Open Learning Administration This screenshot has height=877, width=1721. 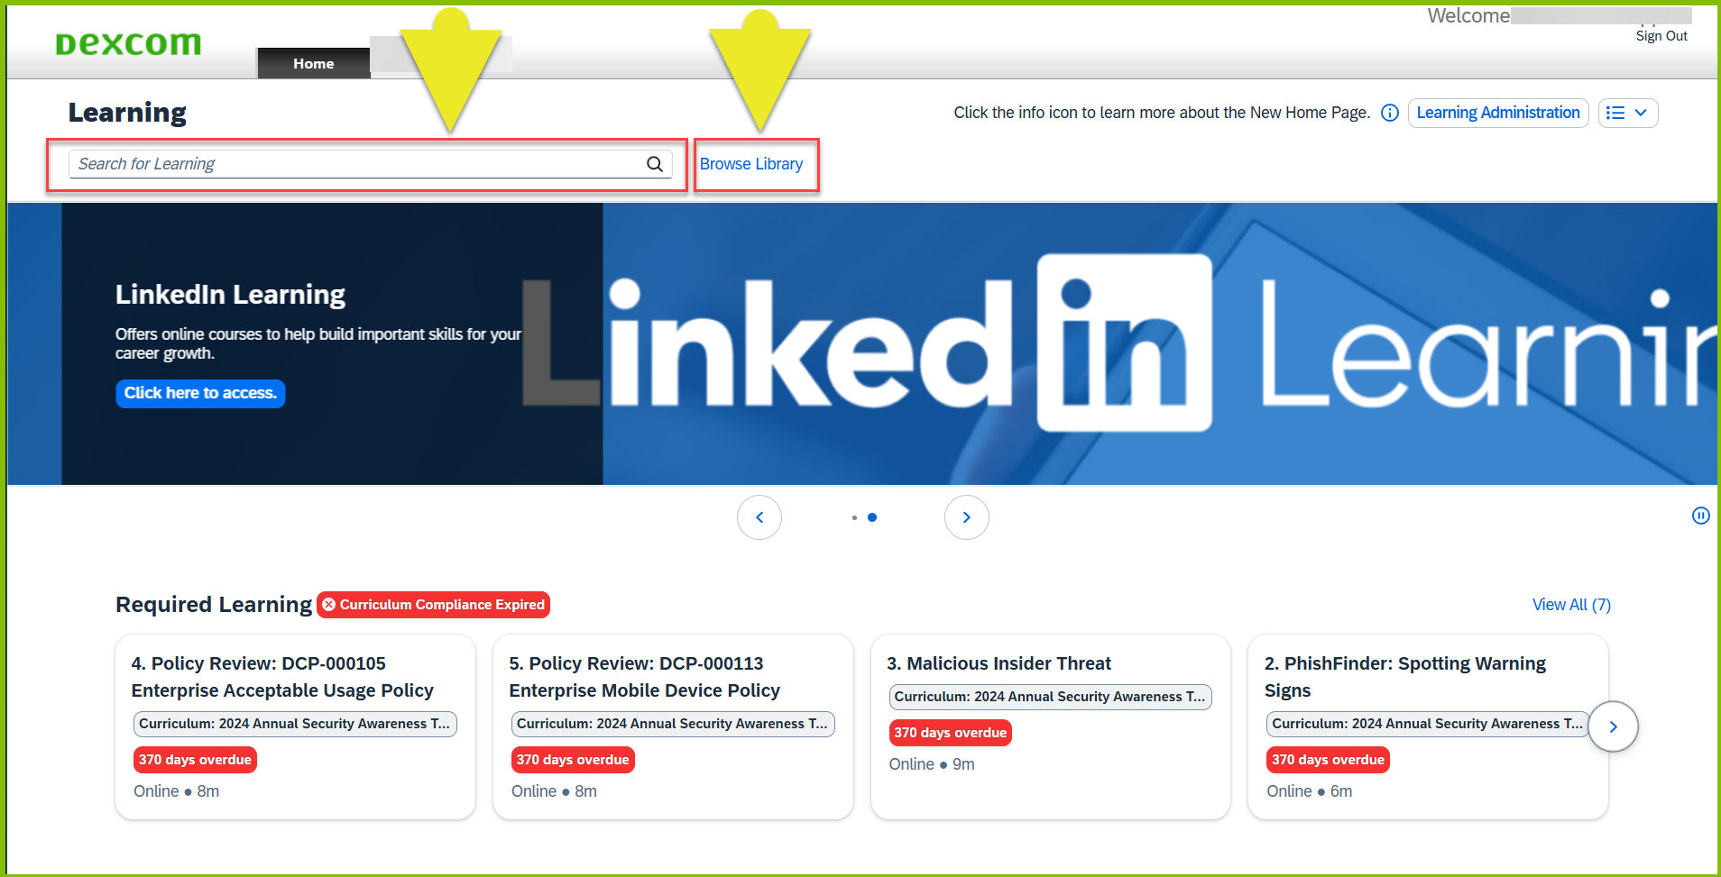1498,113
